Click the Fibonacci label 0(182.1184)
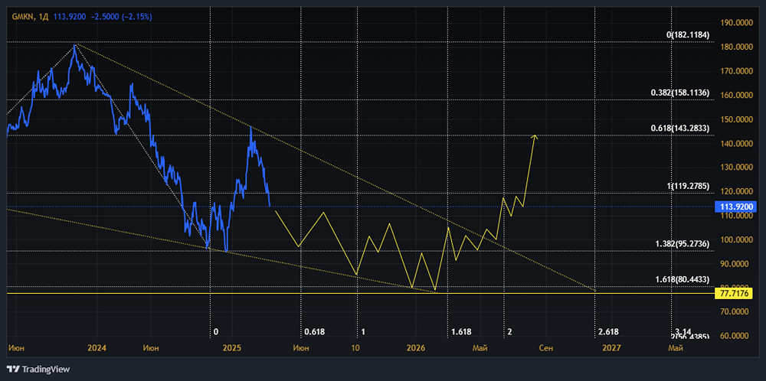Screen dimensions: 766x381 click(688, 35)
